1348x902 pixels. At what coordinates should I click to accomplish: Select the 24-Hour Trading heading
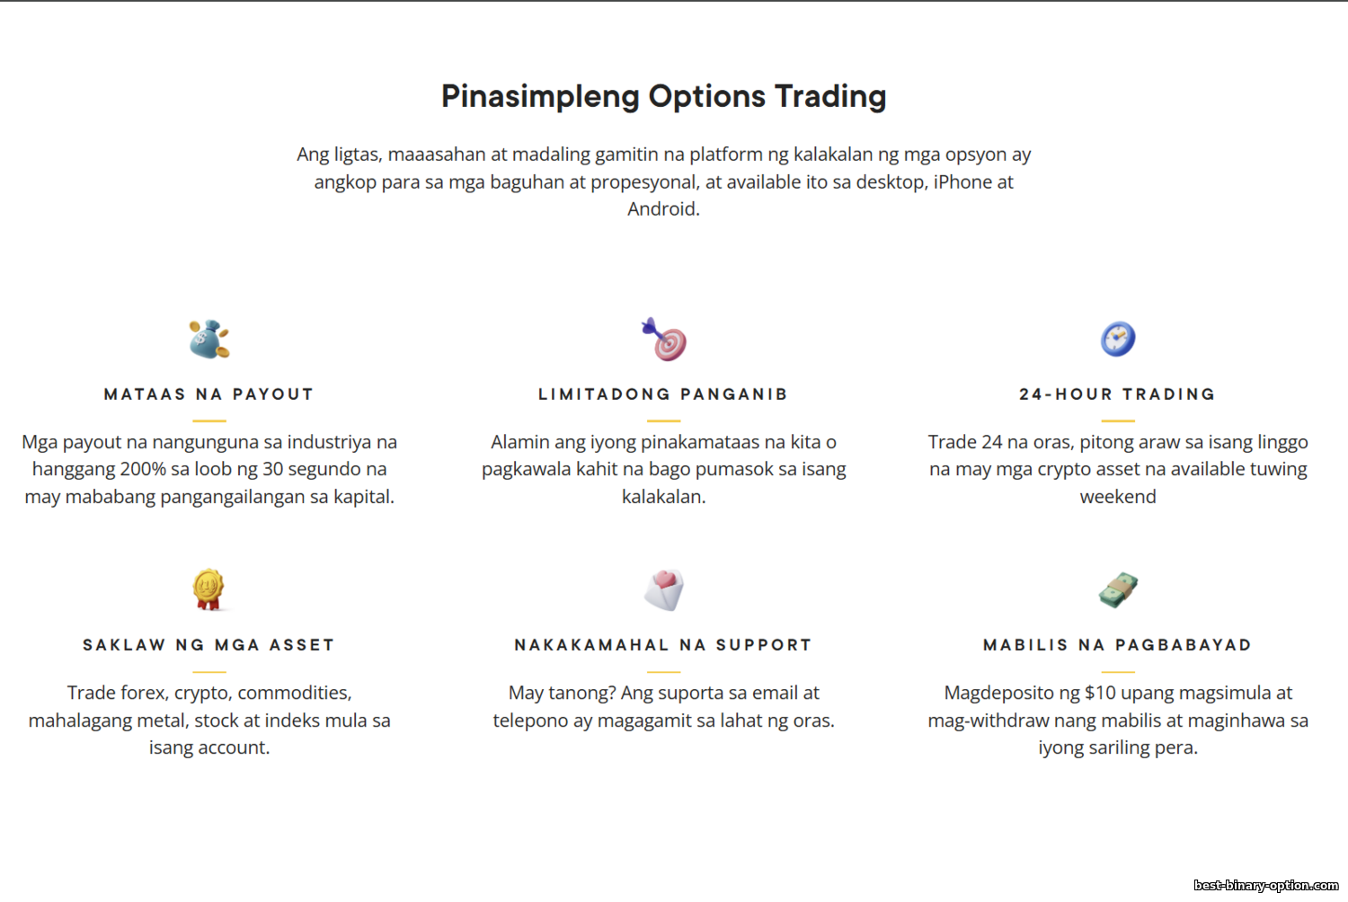[1118, 394]
